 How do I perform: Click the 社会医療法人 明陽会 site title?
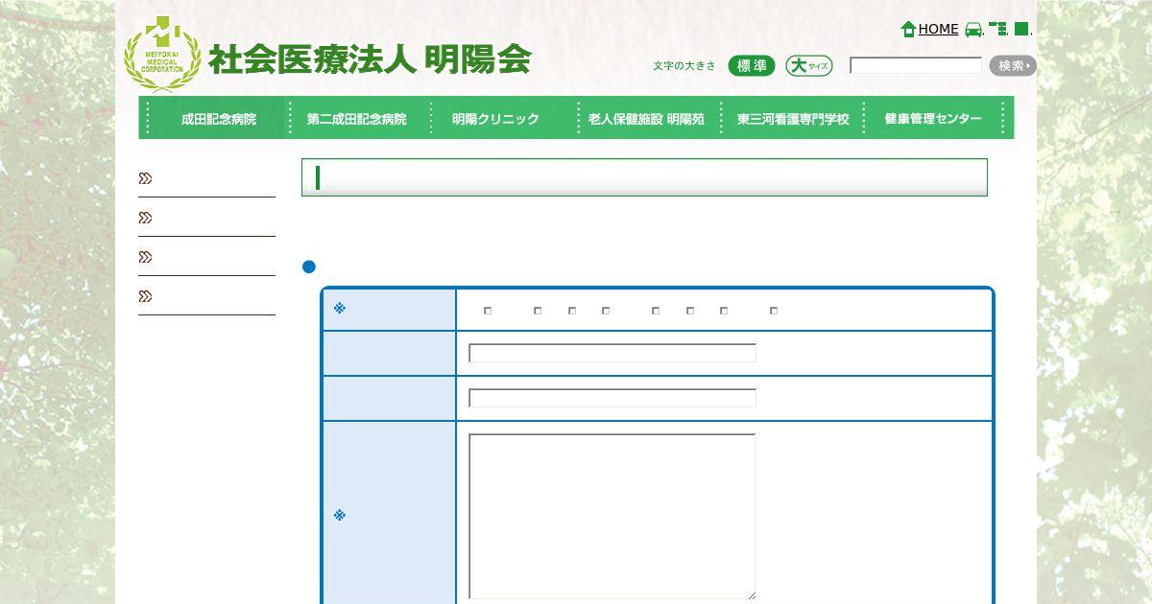(x=370, y=59)
